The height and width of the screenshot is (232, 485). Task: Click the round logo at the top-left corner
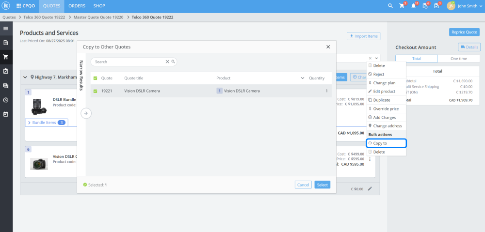click(6, 6)
